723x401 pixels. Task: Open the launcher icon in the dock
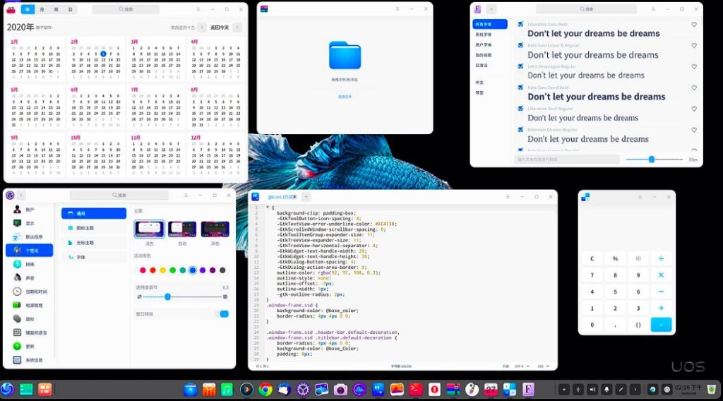(x=7, y=389)
